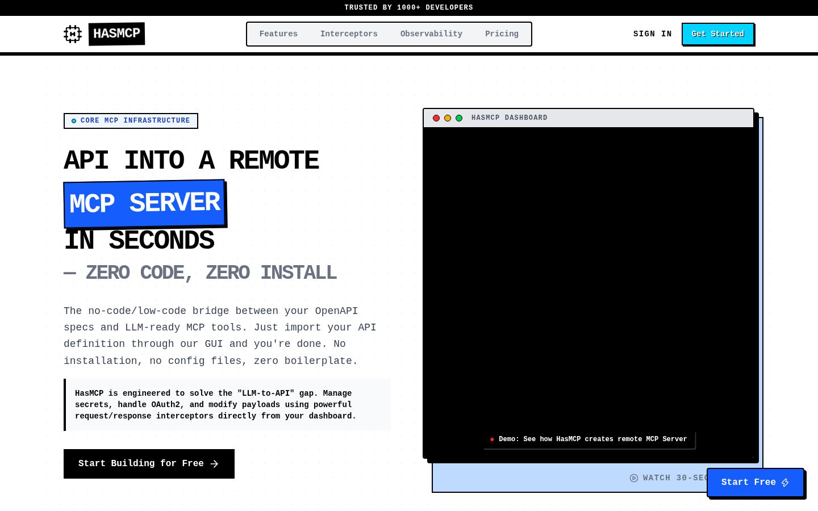
Task: Click the Demo caption on the video
Action: [589, 439]
